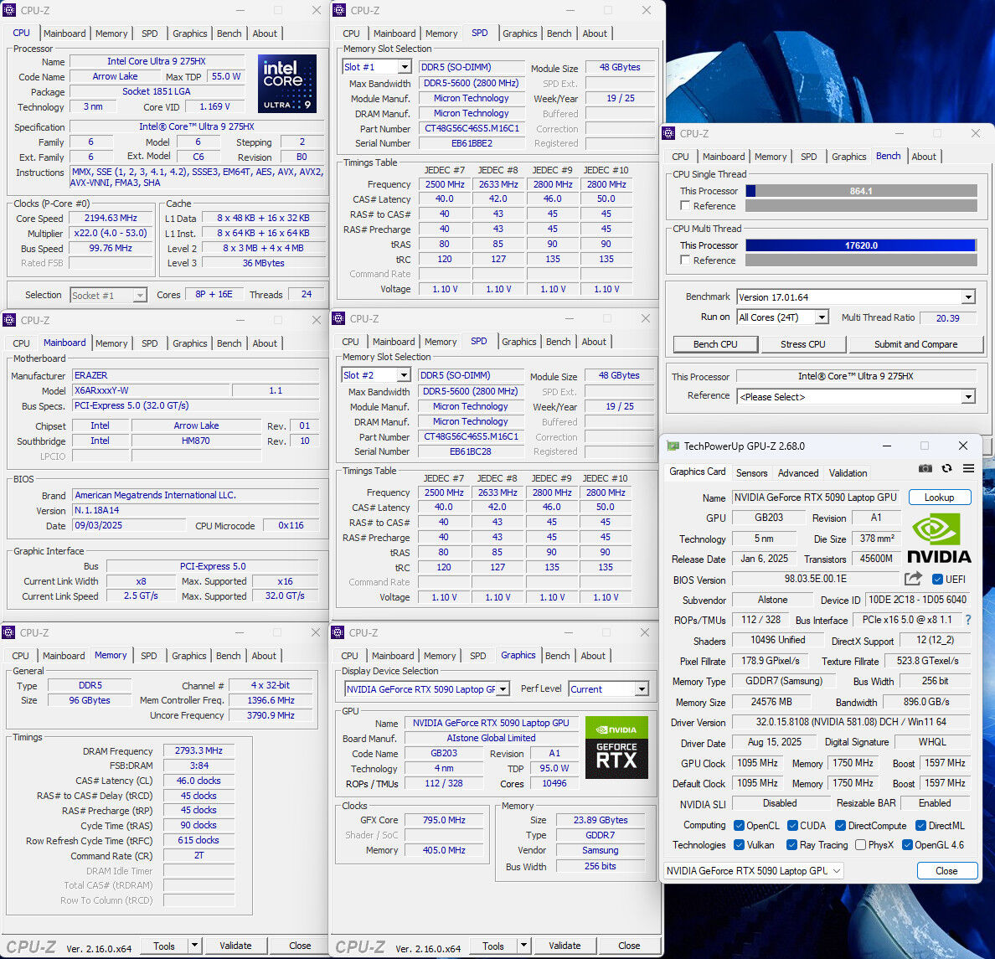Click the Lookup button in GPU-Z

point(939,497)
